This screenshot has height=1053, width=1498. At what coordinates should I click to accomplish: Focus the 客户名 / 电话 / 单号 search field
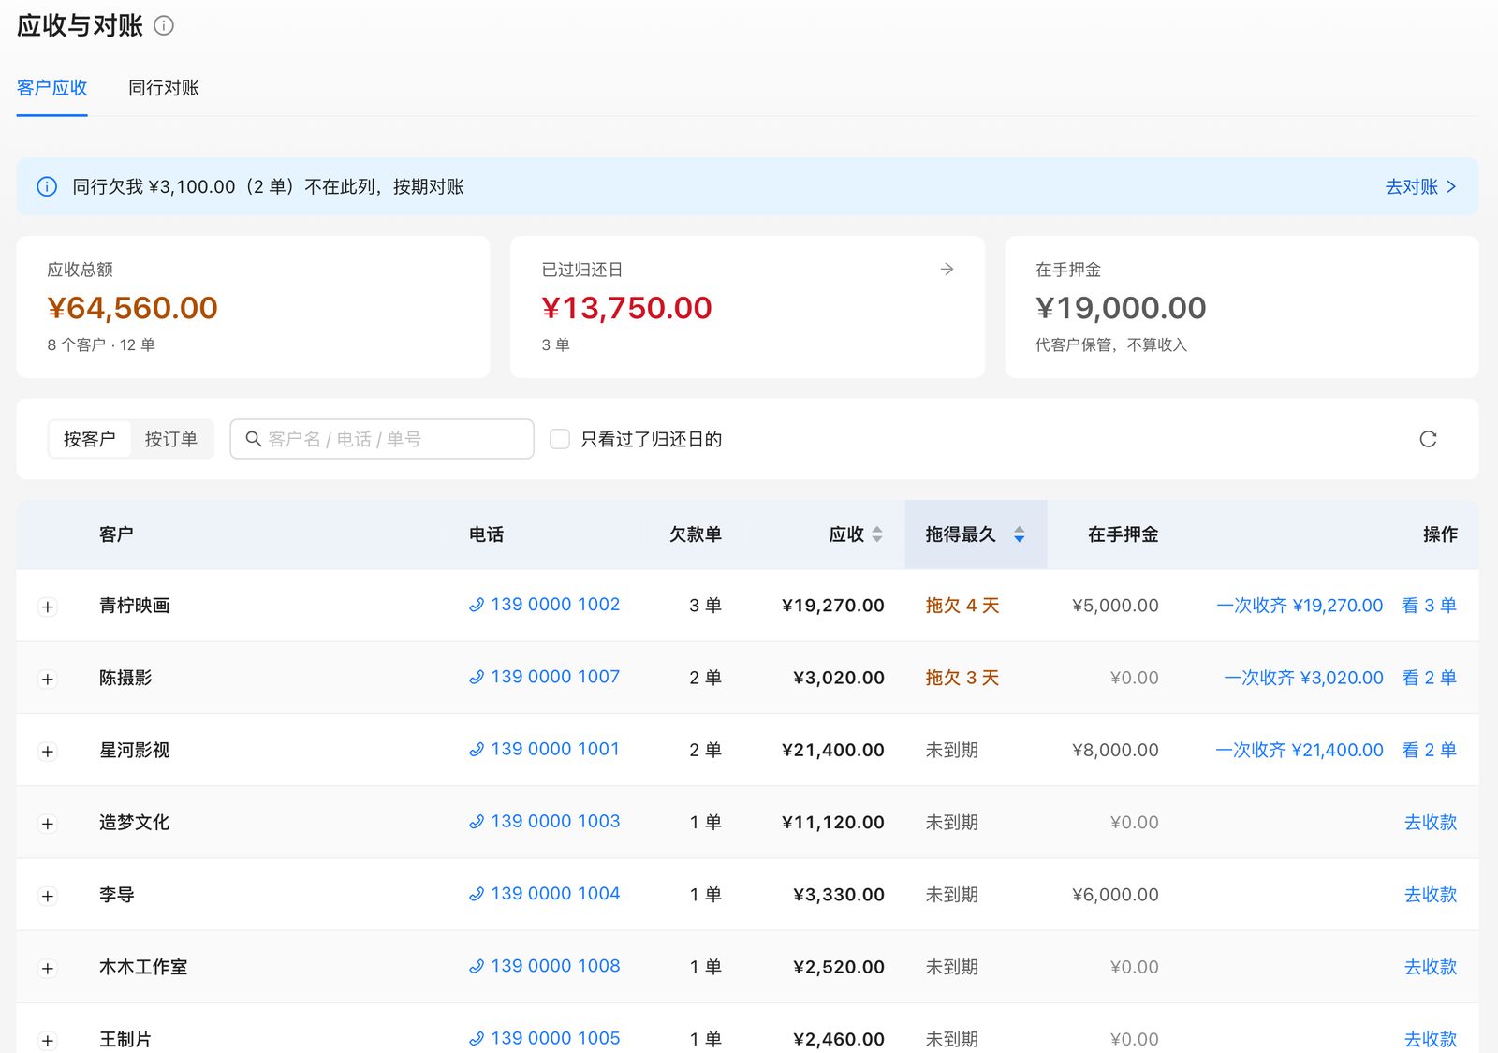tap(382, 439)
